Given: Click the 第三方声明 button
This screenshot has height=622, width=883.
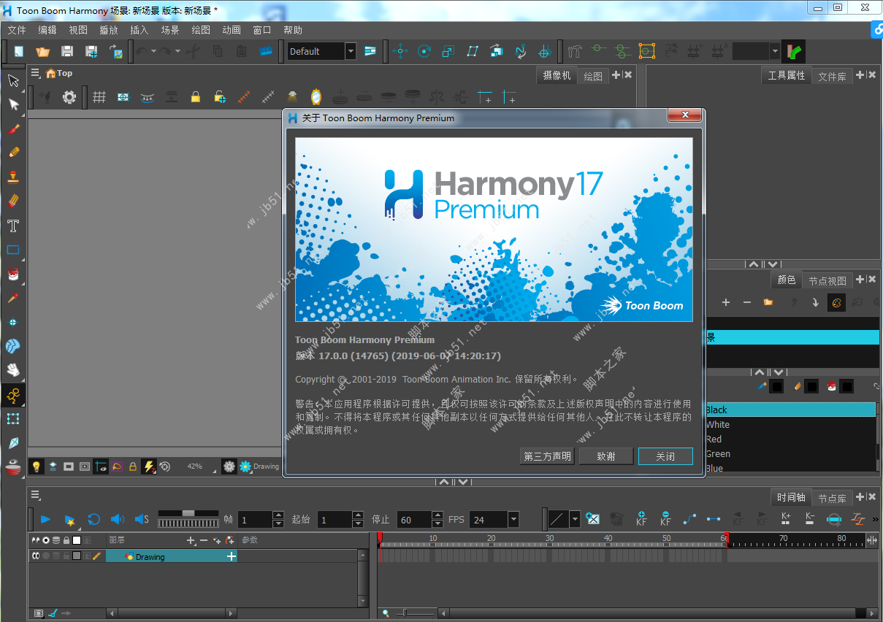Looking at the screenshot, I should (546, 456).
